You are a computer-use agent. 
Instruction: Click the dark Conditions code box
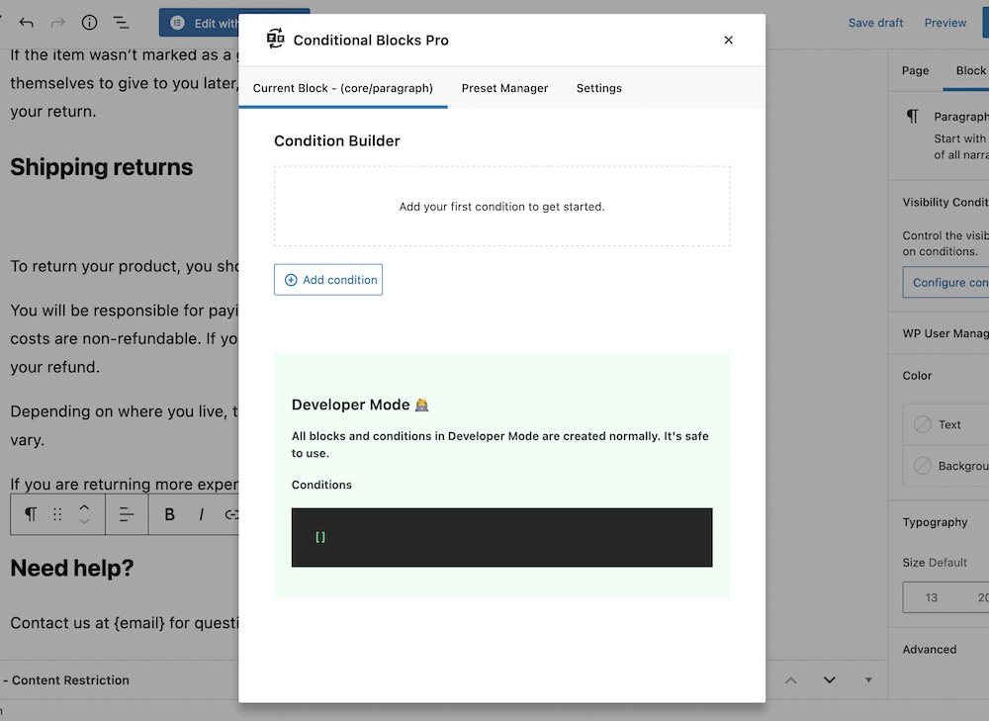coord(502,537)
